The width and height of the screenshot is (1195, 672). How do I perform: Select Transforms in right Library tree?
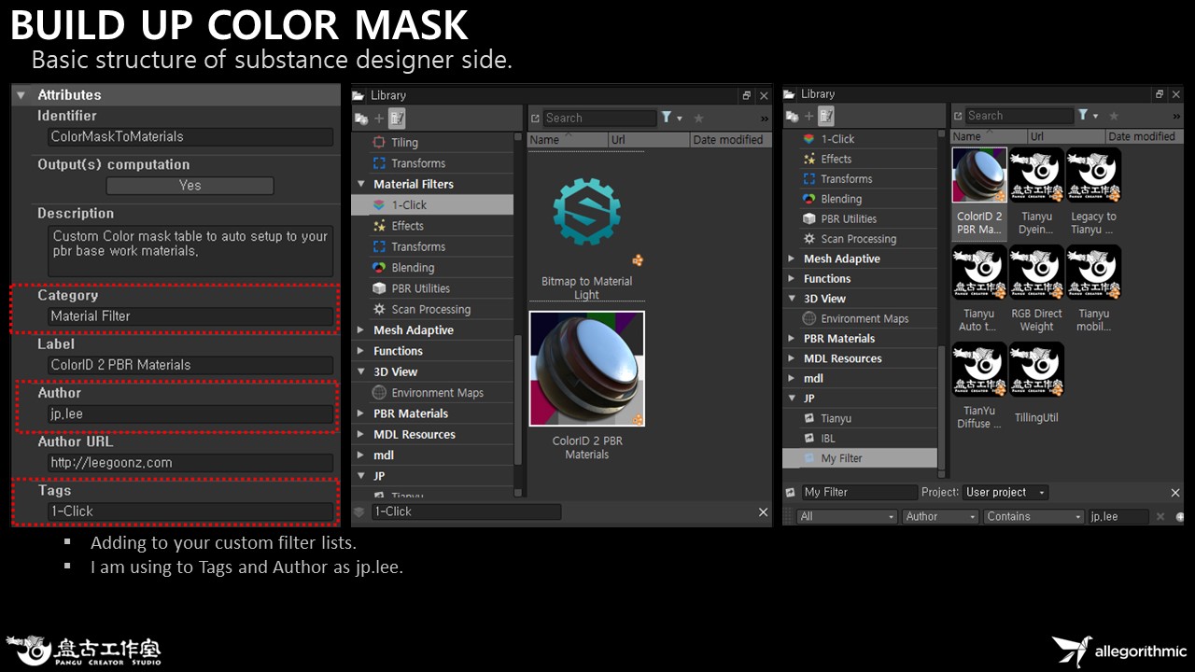[860, 179]
